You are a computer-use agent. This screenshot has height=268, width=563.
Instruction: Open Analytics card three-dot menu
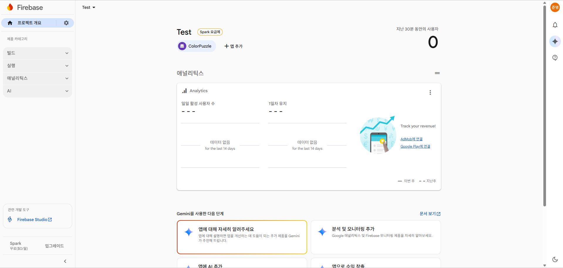(430, 92)
